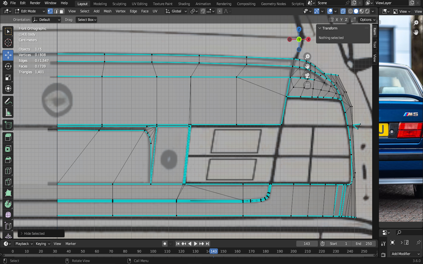The image size is (423, 264).
Task: Select the Extrude Region tool
Action: point(8,137)
